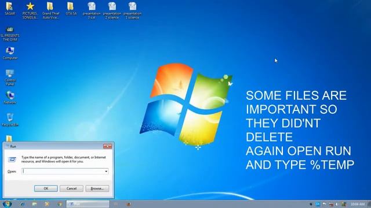371x208 pixels.
Task: Click Browse... in the Run dialog
Action: pos(97,188)
